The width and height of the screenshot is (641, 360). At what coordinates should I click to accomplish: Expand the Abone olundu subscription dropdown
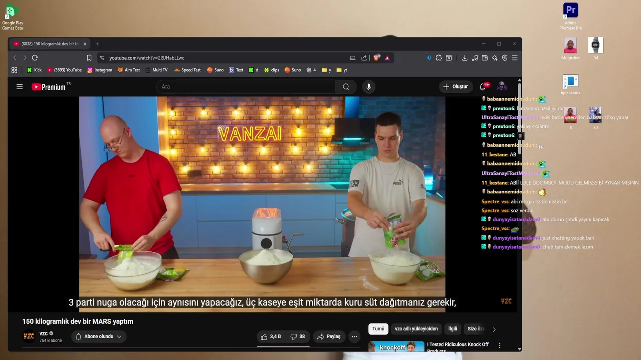point(98,337)
